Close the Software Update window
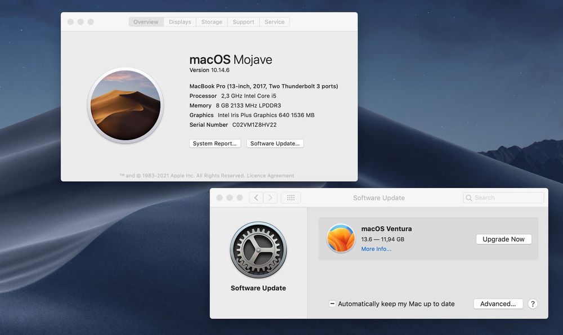The image size is (563, 335). 220,198
